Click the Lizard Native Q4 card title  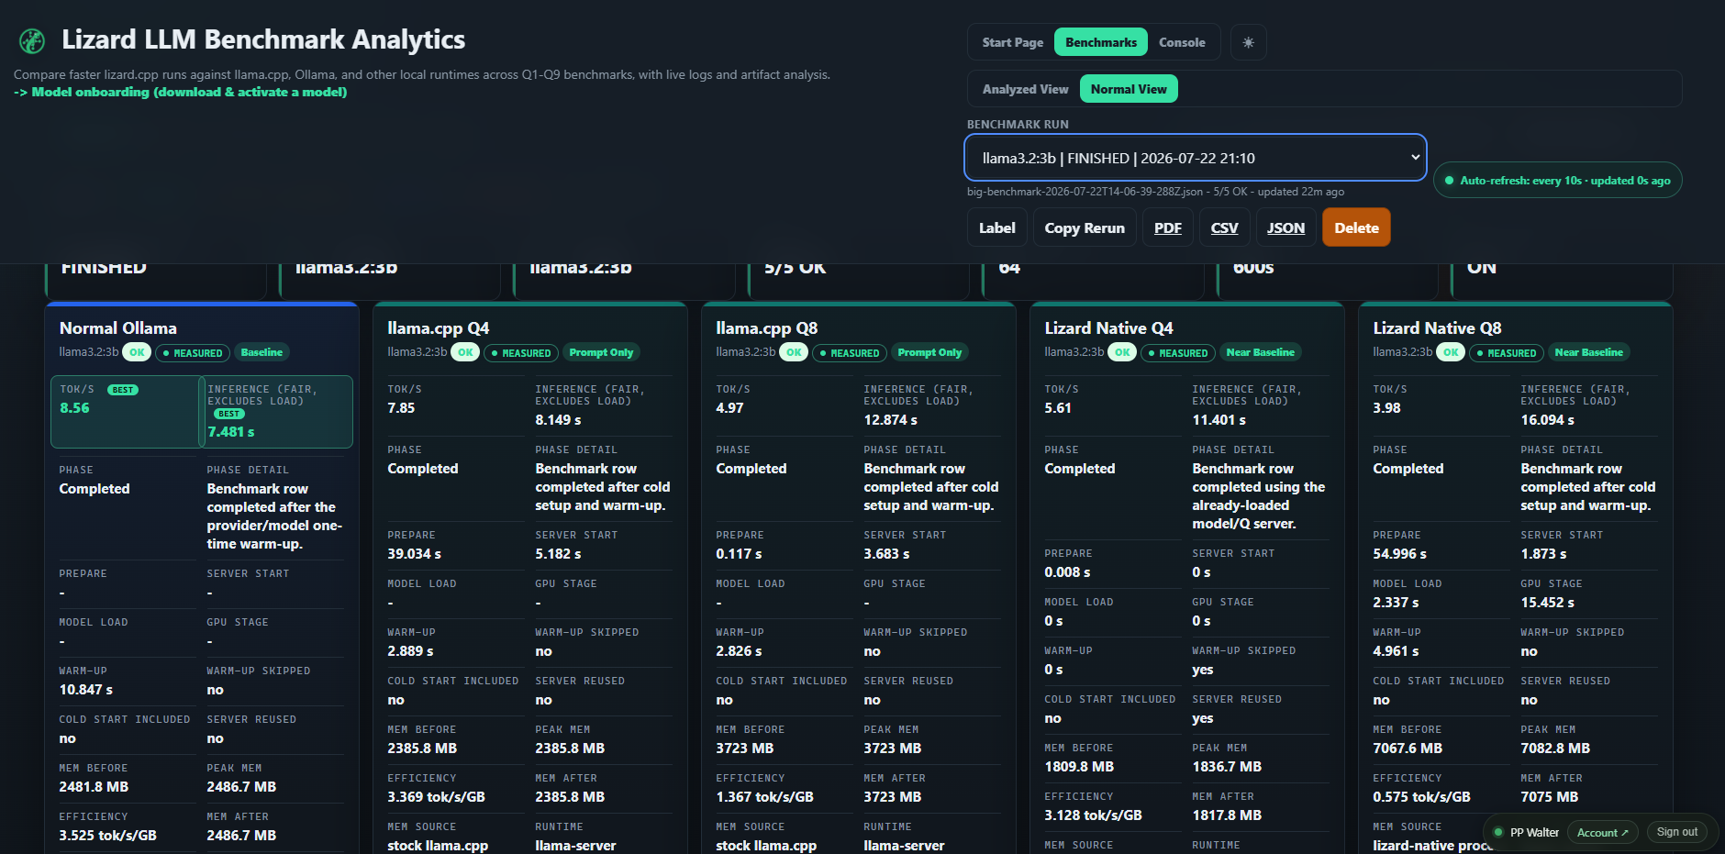(1108, 328)
